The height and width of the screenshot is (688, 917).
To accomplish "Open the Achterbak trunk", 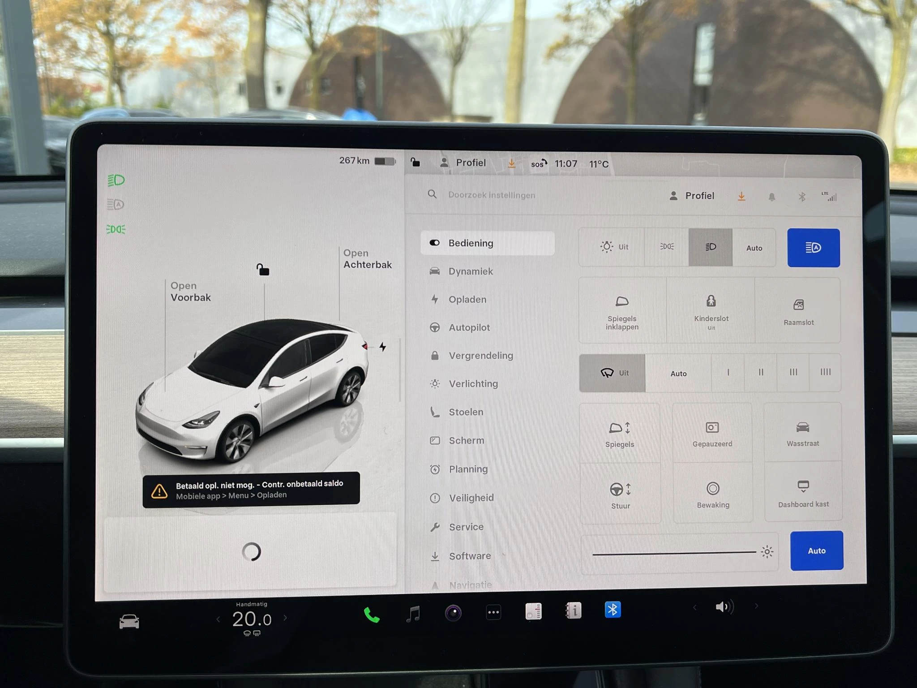I will 368,259.
